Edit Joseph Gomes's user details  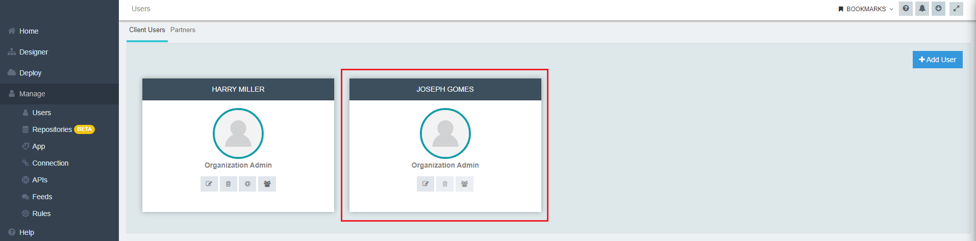(x=425, y=184)
